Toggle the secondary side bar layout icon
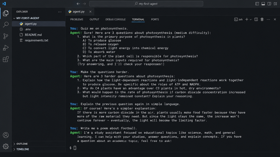280x157 pixels. 269,4
